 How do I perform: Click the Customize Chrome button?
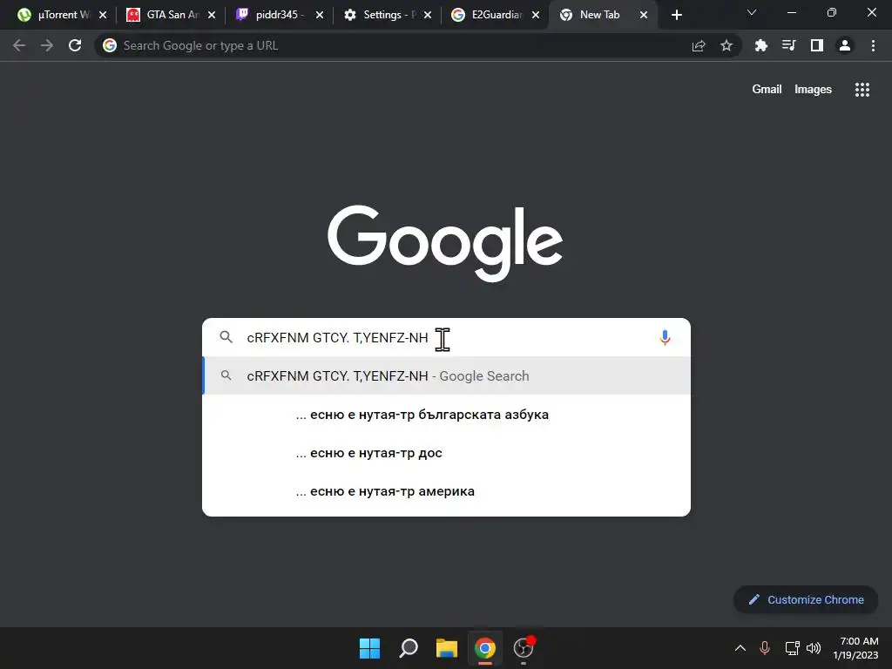coord(806,599)
